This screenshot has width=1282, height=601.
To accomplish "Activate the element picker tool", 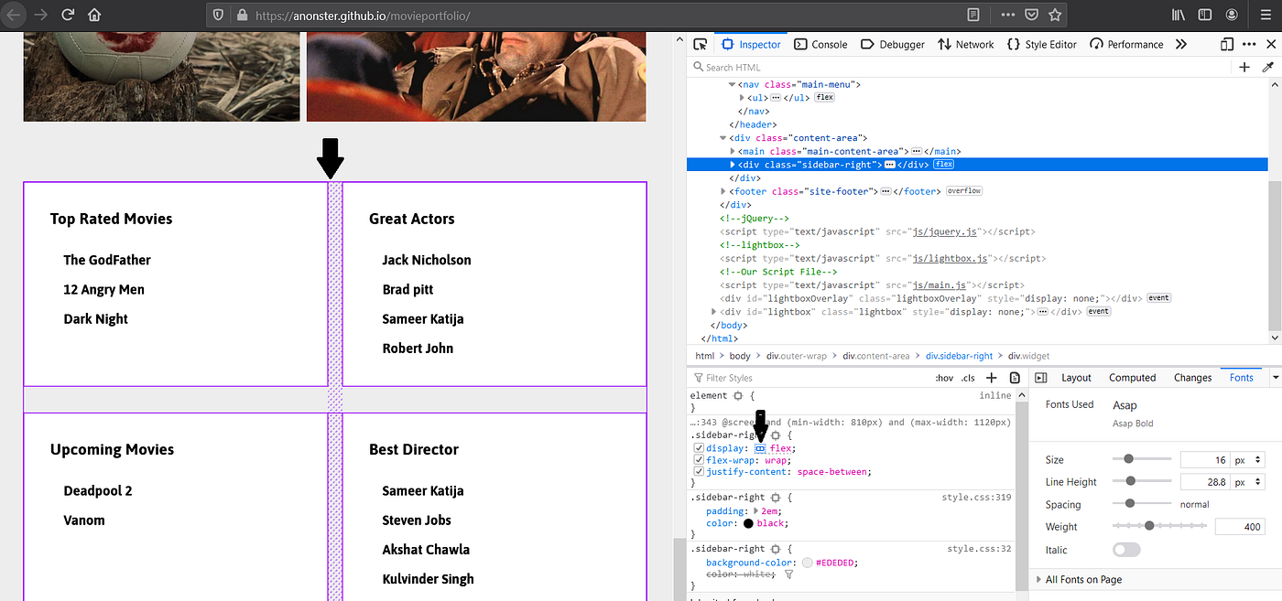I will 701,44.
